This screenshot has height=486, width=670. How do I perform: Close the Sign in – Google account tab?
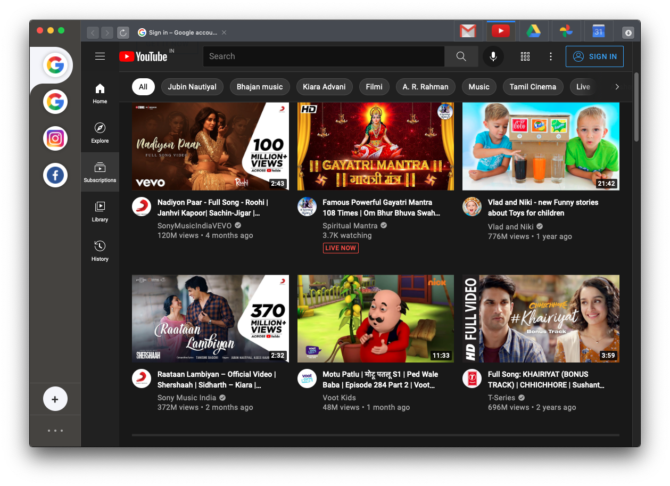pos(224,32)
